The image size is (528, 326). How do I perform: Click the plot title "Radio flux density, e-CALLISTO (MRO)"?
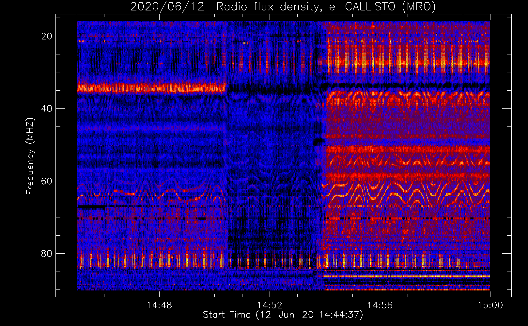(326, 7)
